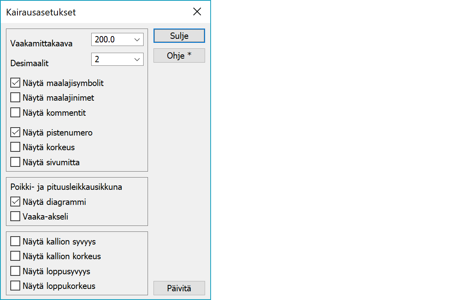The height and width of the screenshot is (300, 476).
Task: Turn on Näytä kommentit
Action: pos(15,113)
